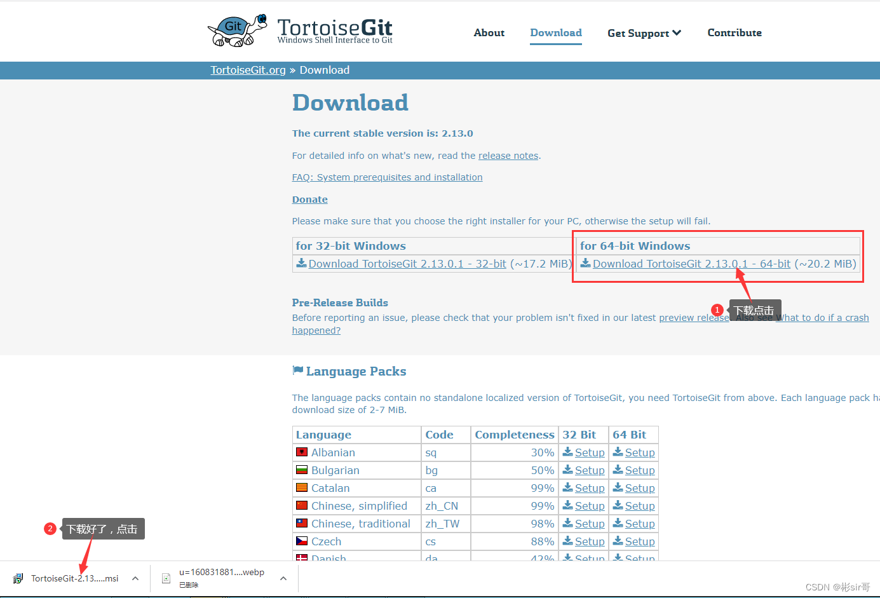Viewport: 880px width, 598px height.
Task: Click Bulgarian 64 Bit Setup link
Action: click(x=640, y=470)
